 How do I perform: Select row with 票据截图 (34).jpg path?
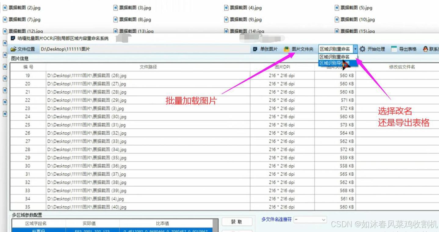(225, 149)
